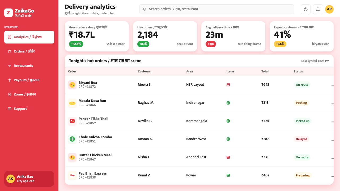The width and height of the screenshot is (340, 191).
Task: Click the +3.6% repeat customers badge
Action: click(280, 44)
